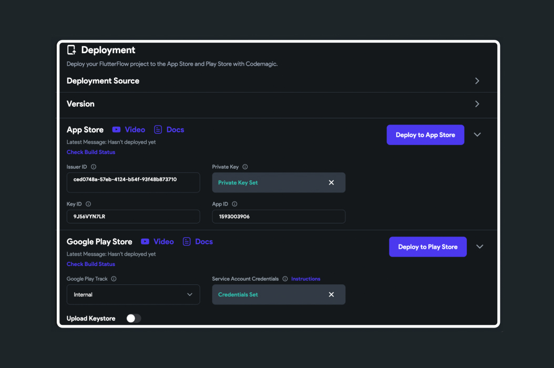
Task: Open App Store Check Build Status link
Action: coord(91,152)
